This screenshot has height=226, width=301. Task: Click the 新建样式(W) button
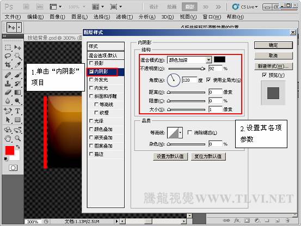pos(273,66)
